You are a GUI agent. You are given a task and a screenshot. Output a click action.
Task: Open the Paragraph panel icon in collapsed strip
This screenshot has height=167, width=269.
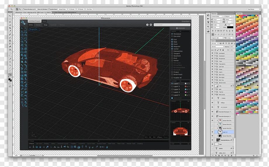(208, 27)
